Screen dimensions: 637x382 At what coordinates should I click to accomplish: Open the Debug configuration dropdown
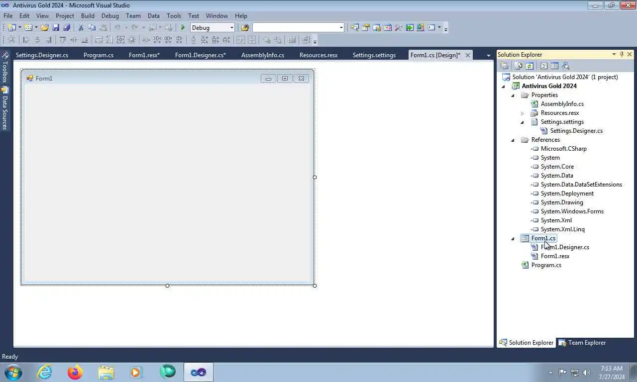[x=231, y=28]
